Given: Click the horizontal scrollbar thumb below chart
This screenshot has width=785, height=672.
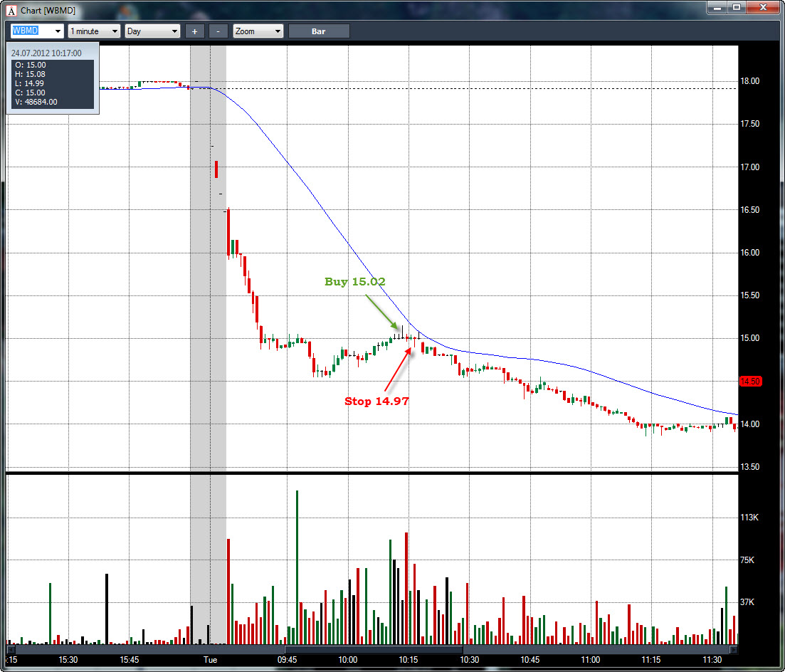Looking at the screenshot, I should 374,649.
